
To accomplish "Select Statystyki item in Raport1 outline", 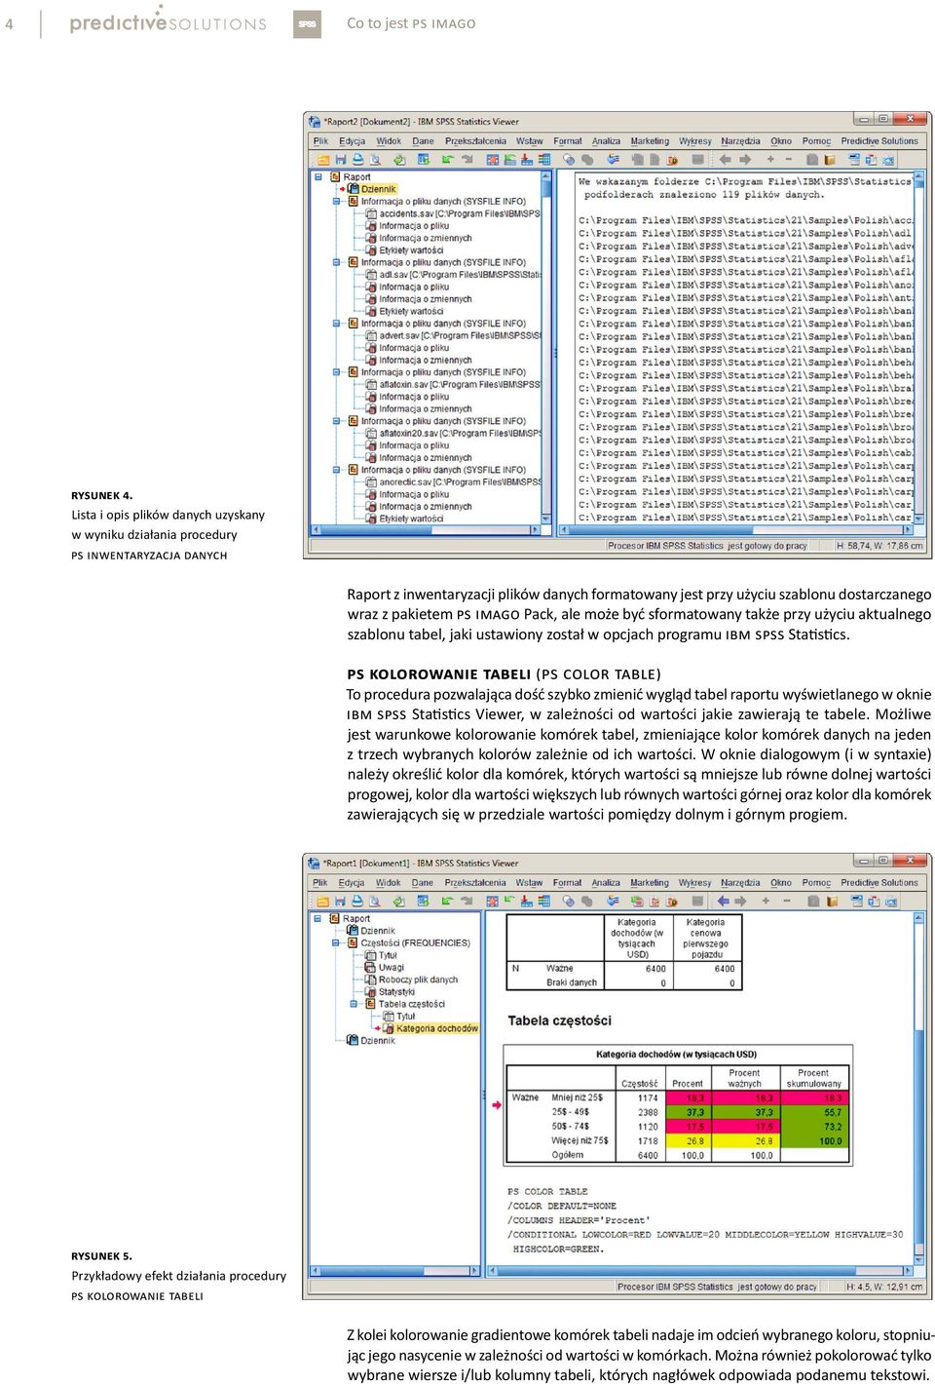I will click(396, 992).
